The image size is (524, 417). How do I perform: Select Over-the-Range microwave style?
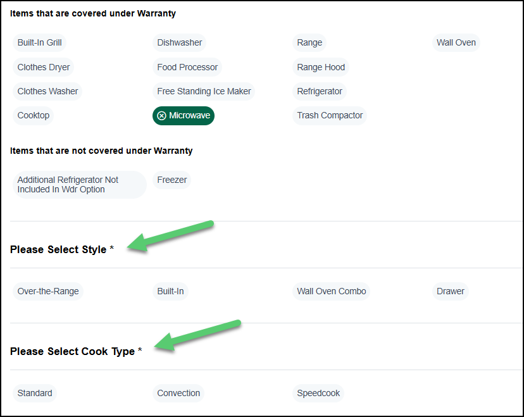click(x=48, y=291)
